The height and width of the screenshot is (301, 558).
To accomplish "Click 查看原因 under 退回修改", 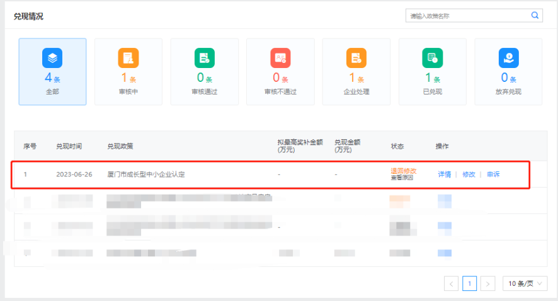I will [402, 178].
